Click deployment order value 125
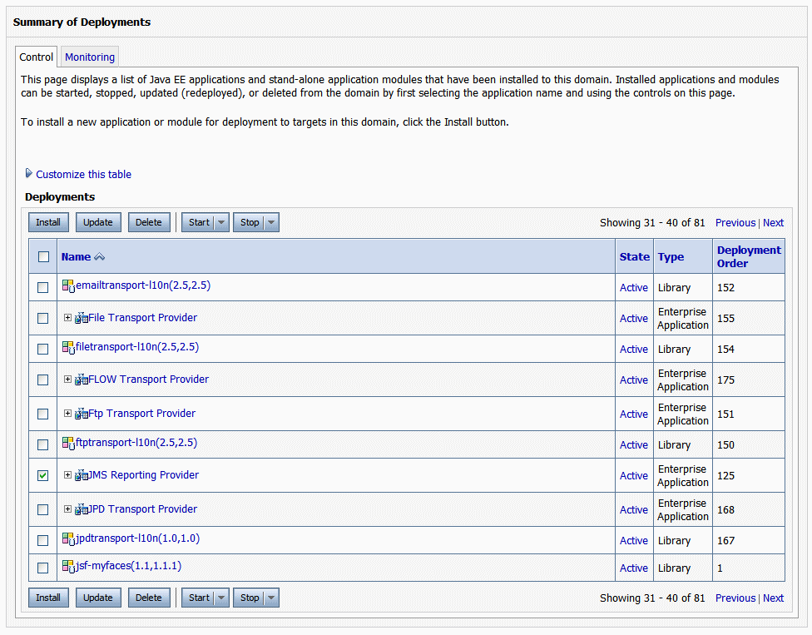812x635 pixels. tap(725, 476)
